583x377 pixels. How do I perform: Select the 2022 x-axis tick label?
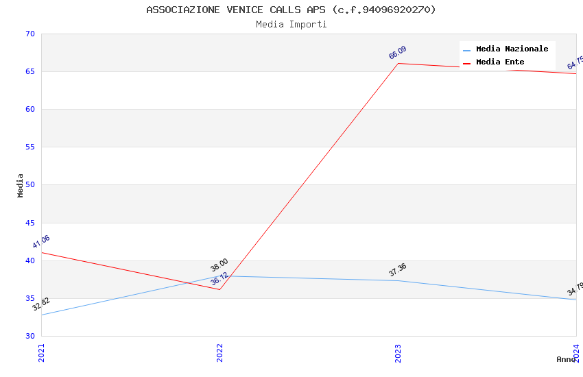point(219,352)
